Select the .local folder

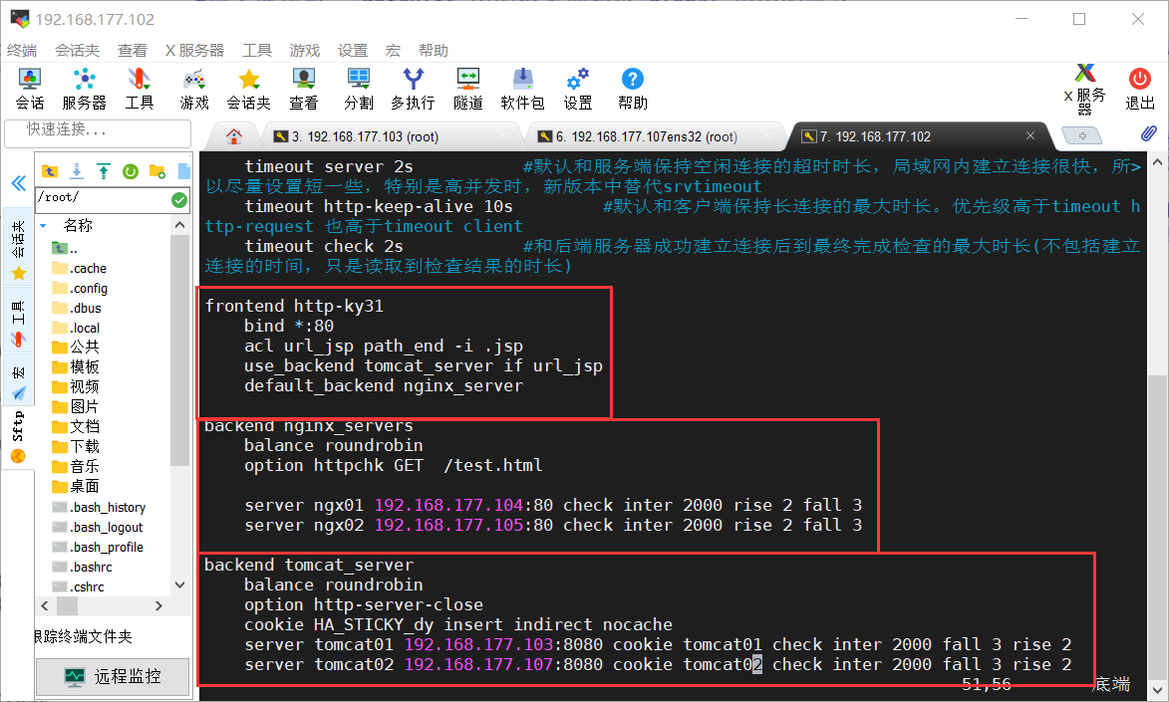click(76, 328)
